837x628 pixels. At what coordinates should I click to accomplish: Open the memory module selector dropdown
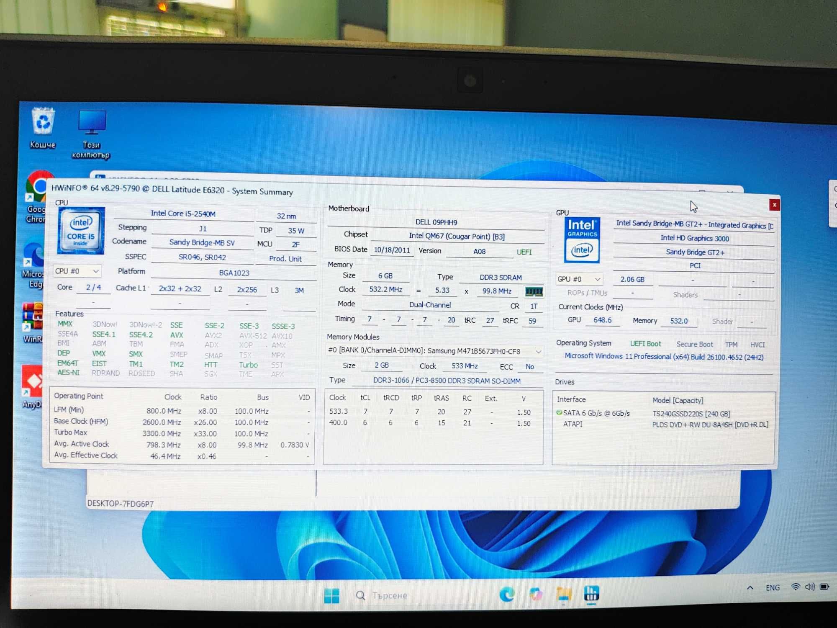tap(434, 351)
